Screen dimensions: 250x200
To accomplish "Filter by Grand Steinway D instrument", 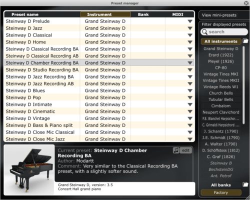I will pyautogui.click(x=221, y=48).
